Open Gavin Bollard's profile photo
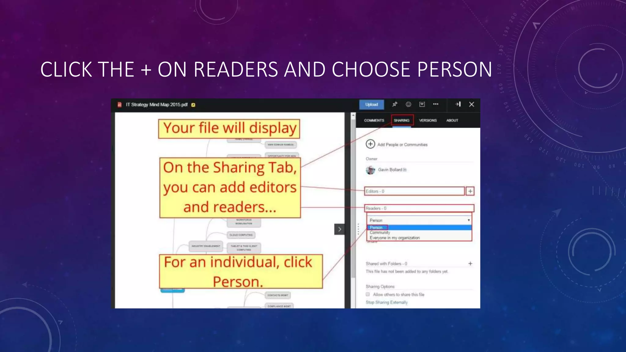This screenshot has height=352, width=626. pos(370,170)
